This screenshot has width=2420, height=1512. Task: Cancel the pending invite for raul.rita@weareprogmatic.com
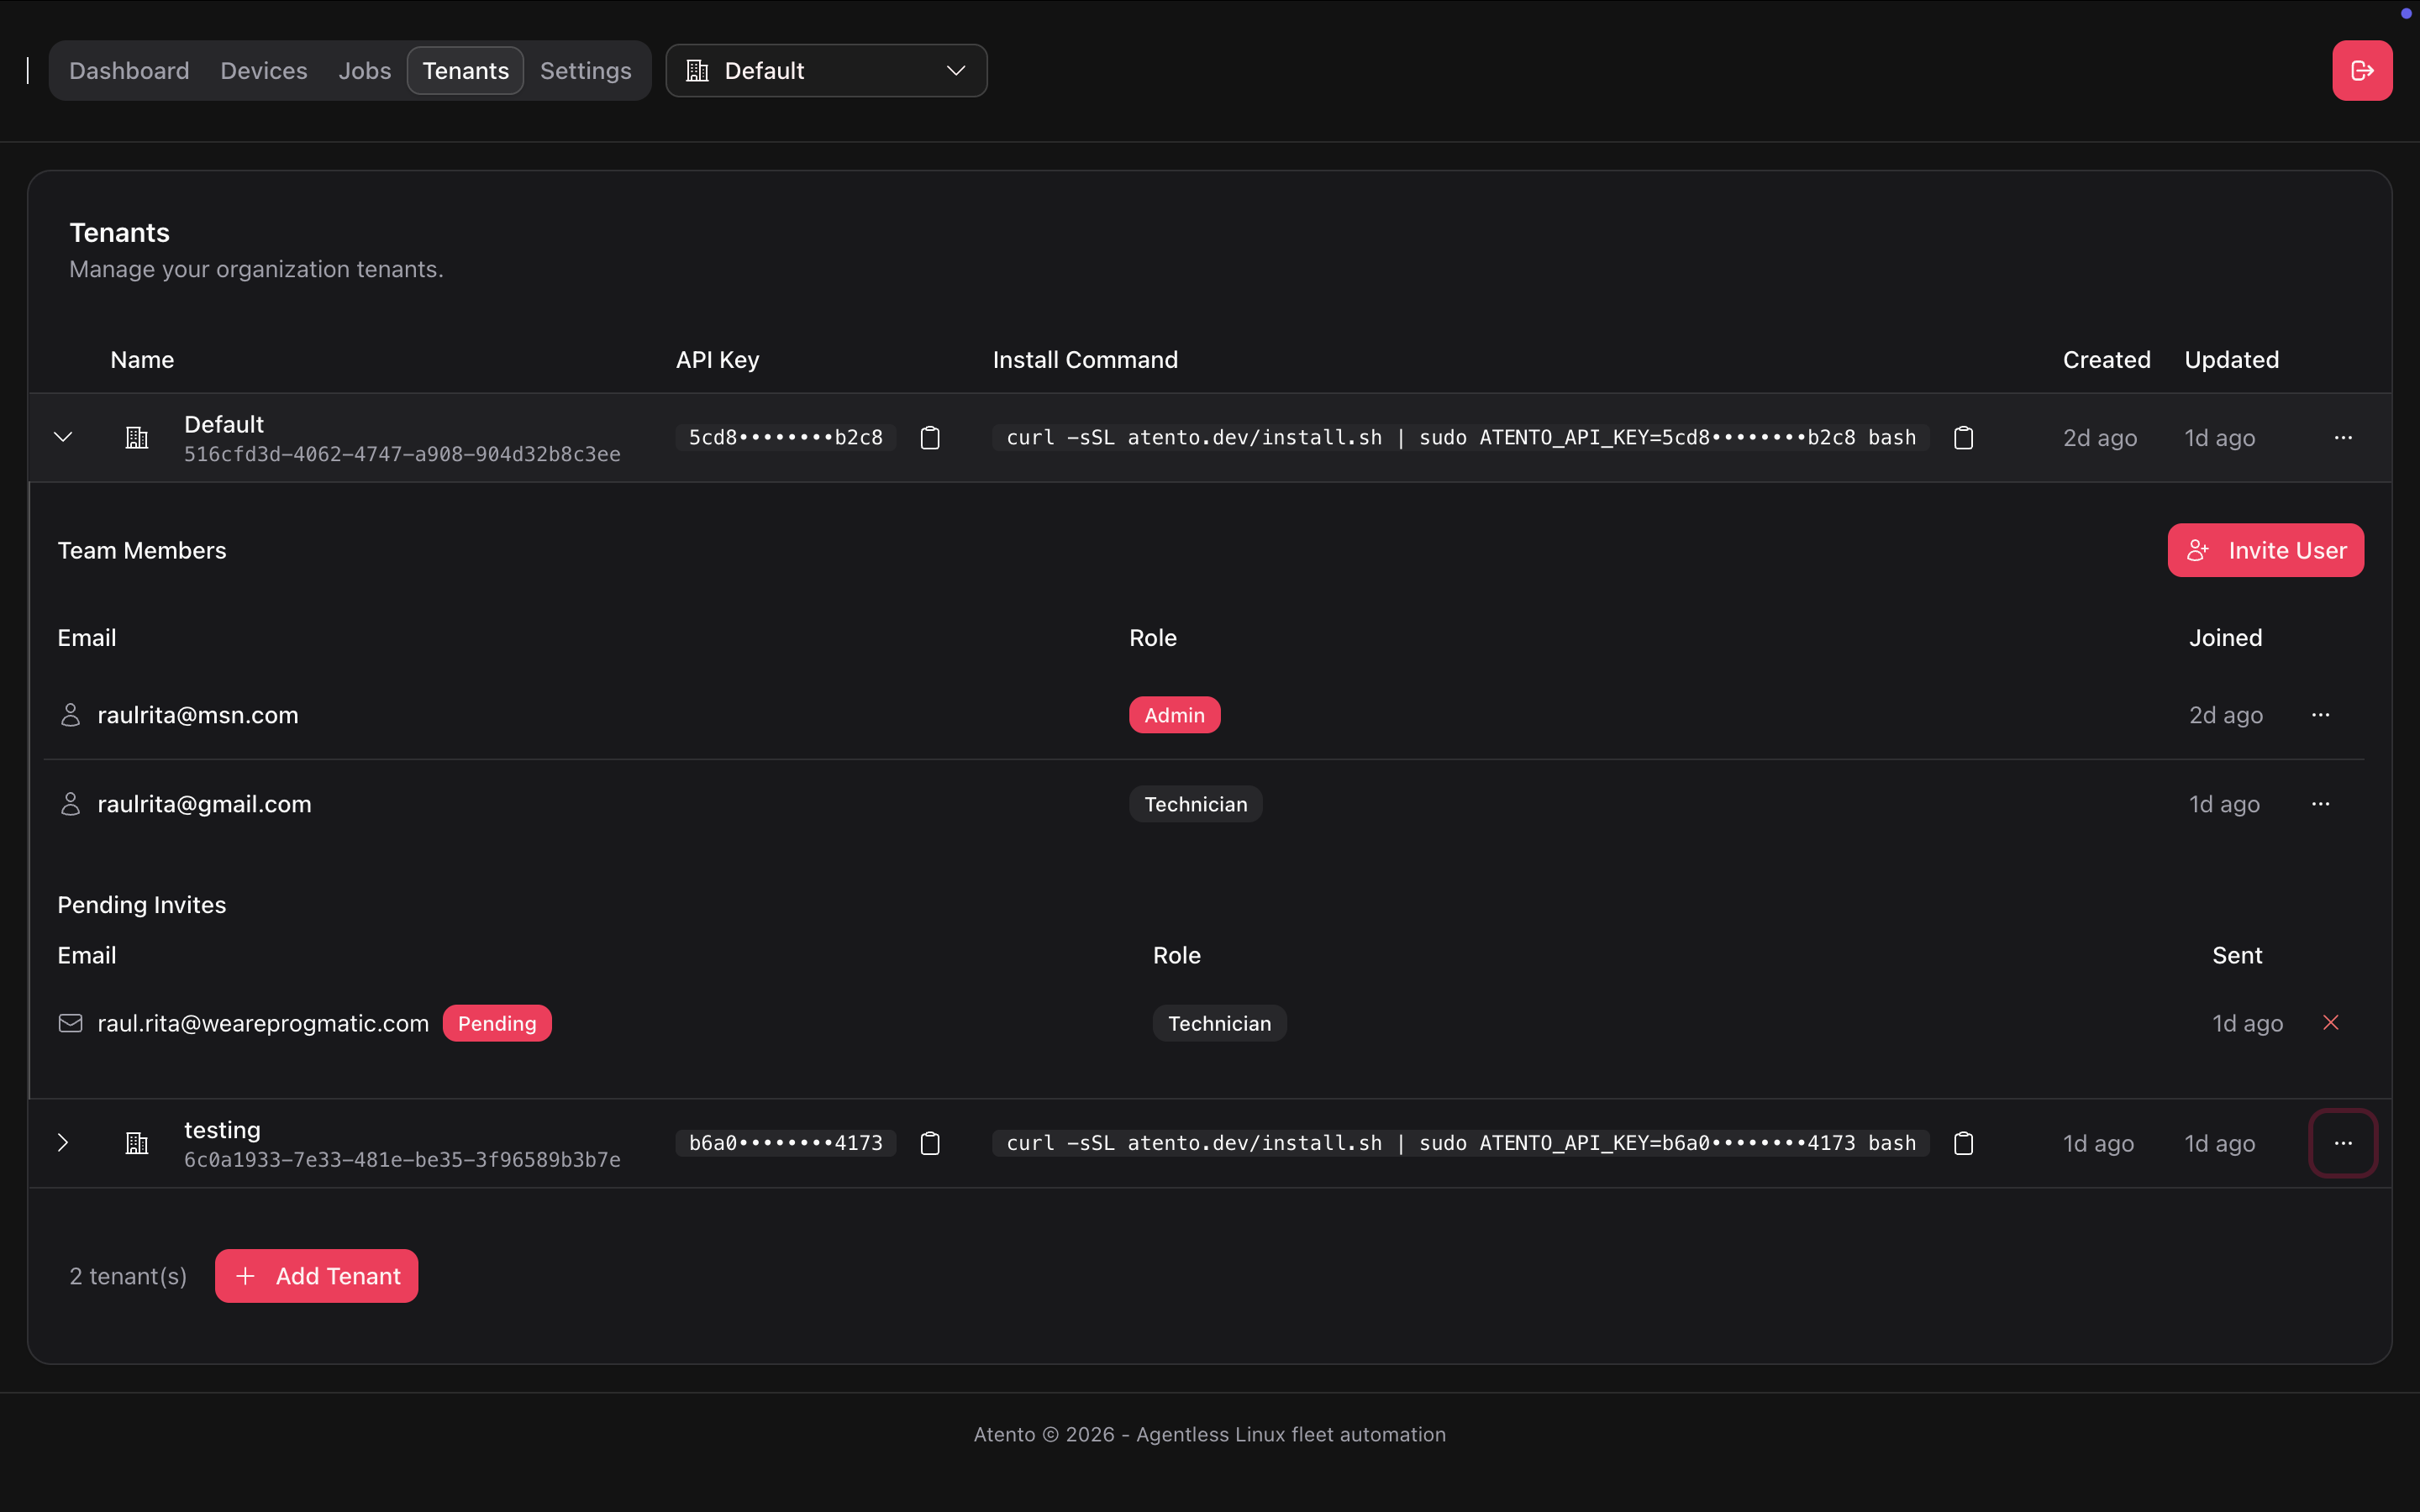coord(2330,1022)
